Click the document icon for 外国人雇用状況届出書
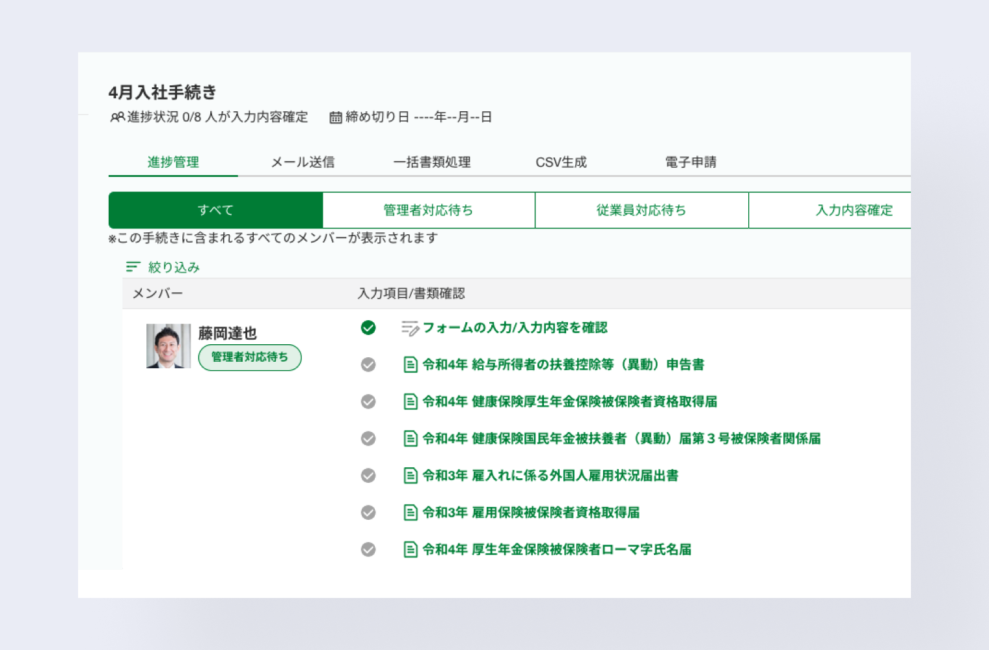Image resolution: width=989 pixels, height=650 pixels. (x=411, y=476)
